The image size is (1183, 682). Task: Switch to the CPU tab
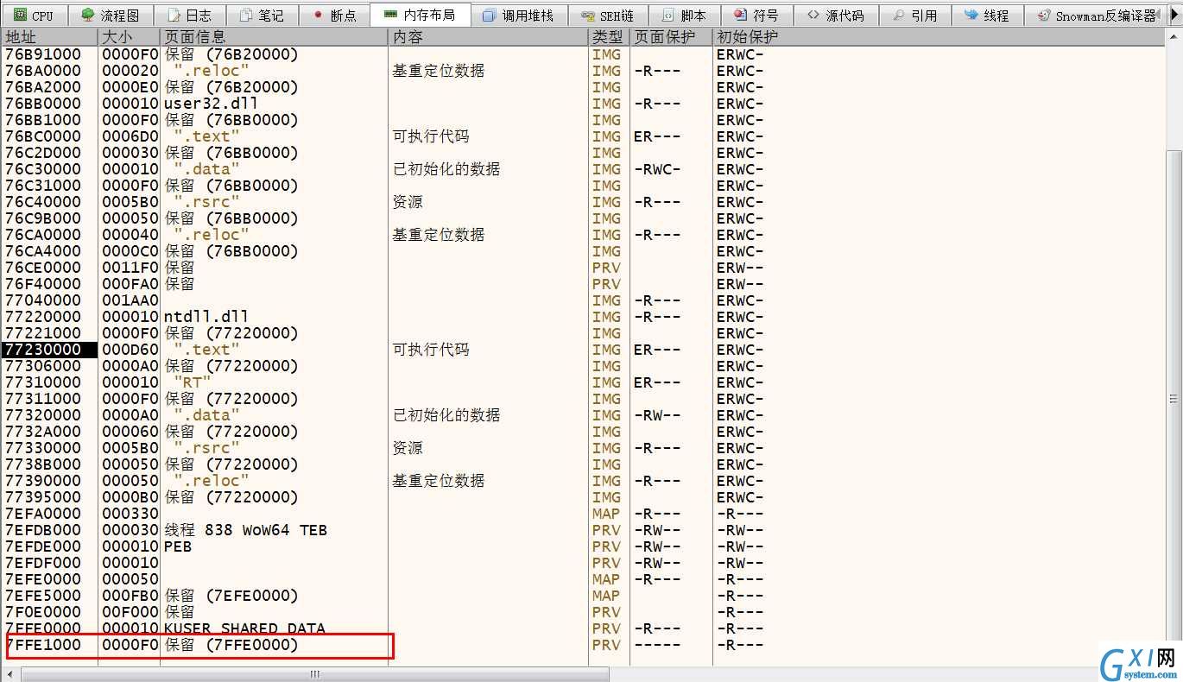(35, 16)
